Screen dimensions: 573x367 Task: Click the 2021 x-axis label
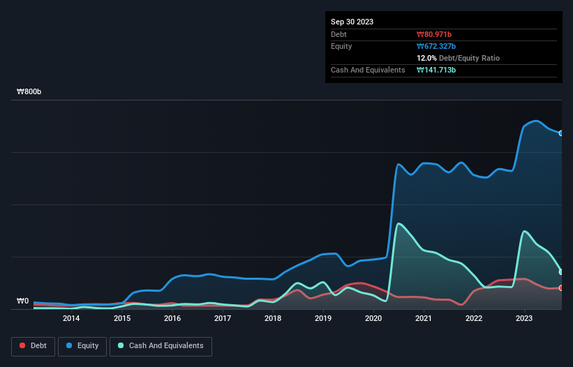424,318
